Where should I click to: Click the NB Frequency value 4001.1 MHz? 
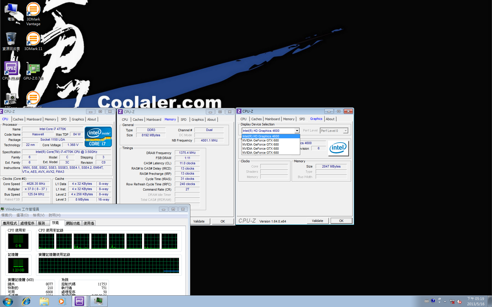pyautogui.click(x=209, y=140)
